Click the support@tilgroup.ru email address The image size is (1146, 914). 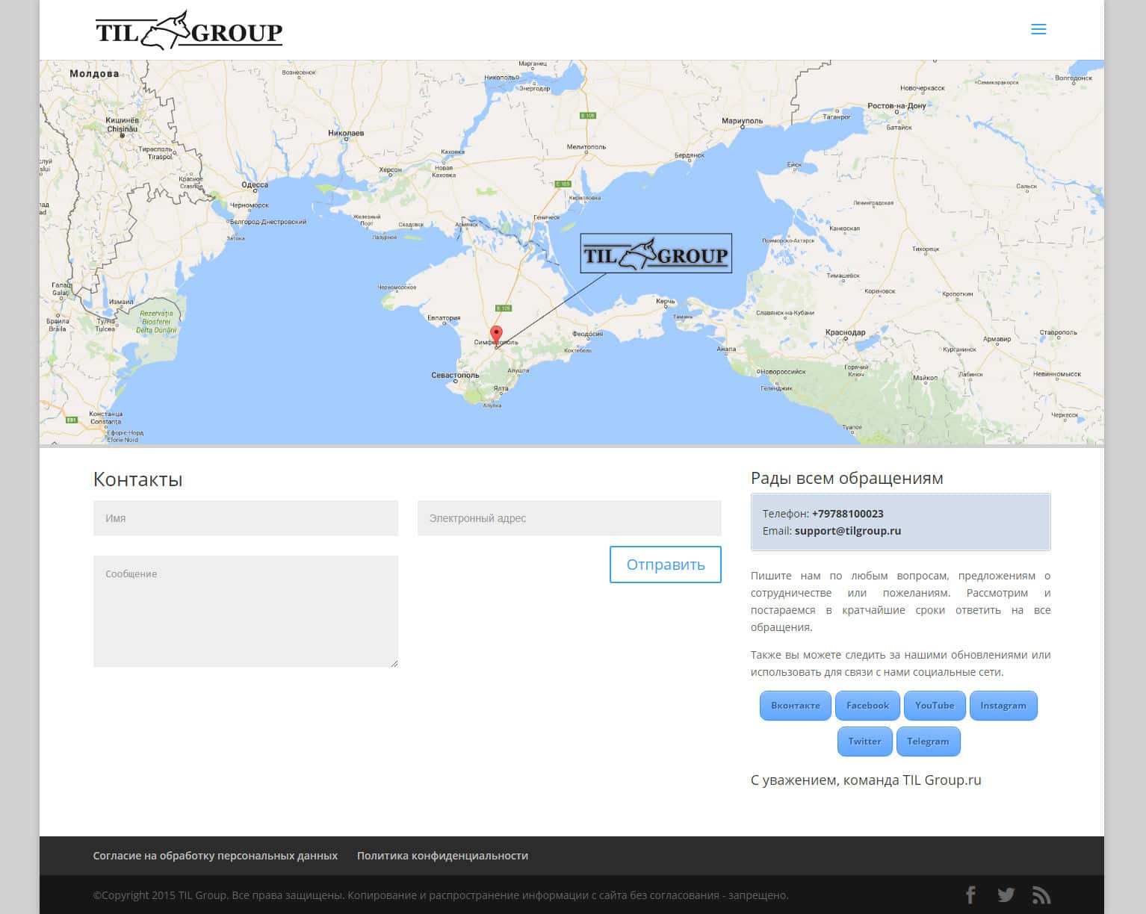pos(847,531)
